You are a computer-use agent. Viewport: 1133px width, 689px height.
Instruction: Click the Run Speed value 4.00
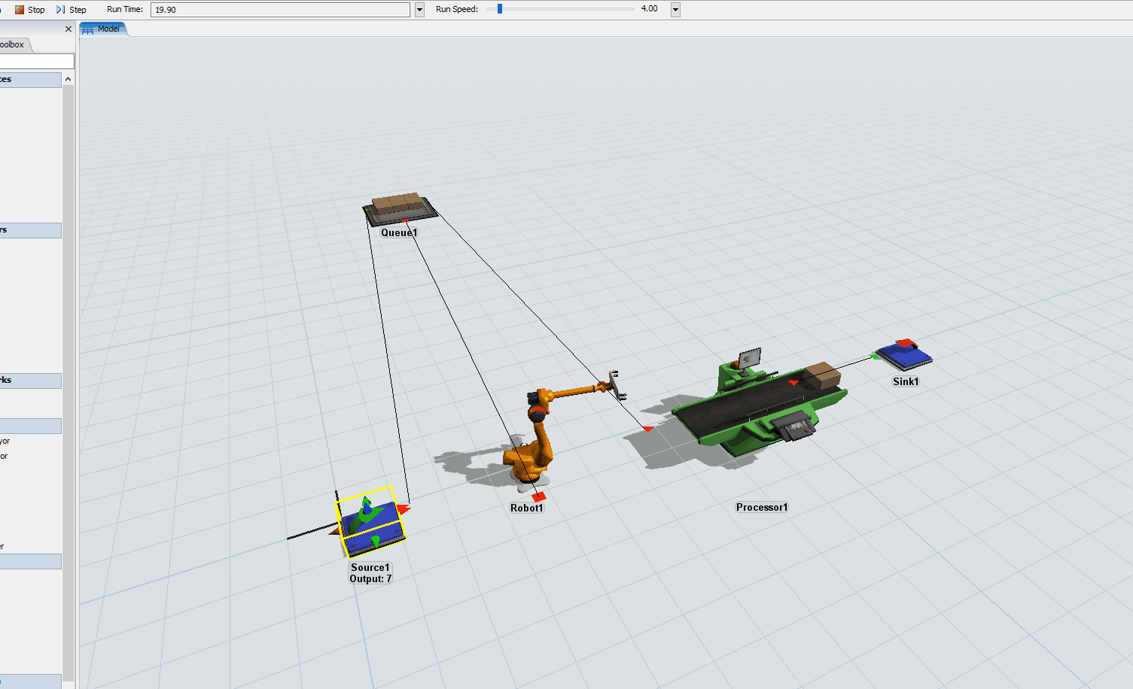[x=649, y=9]
